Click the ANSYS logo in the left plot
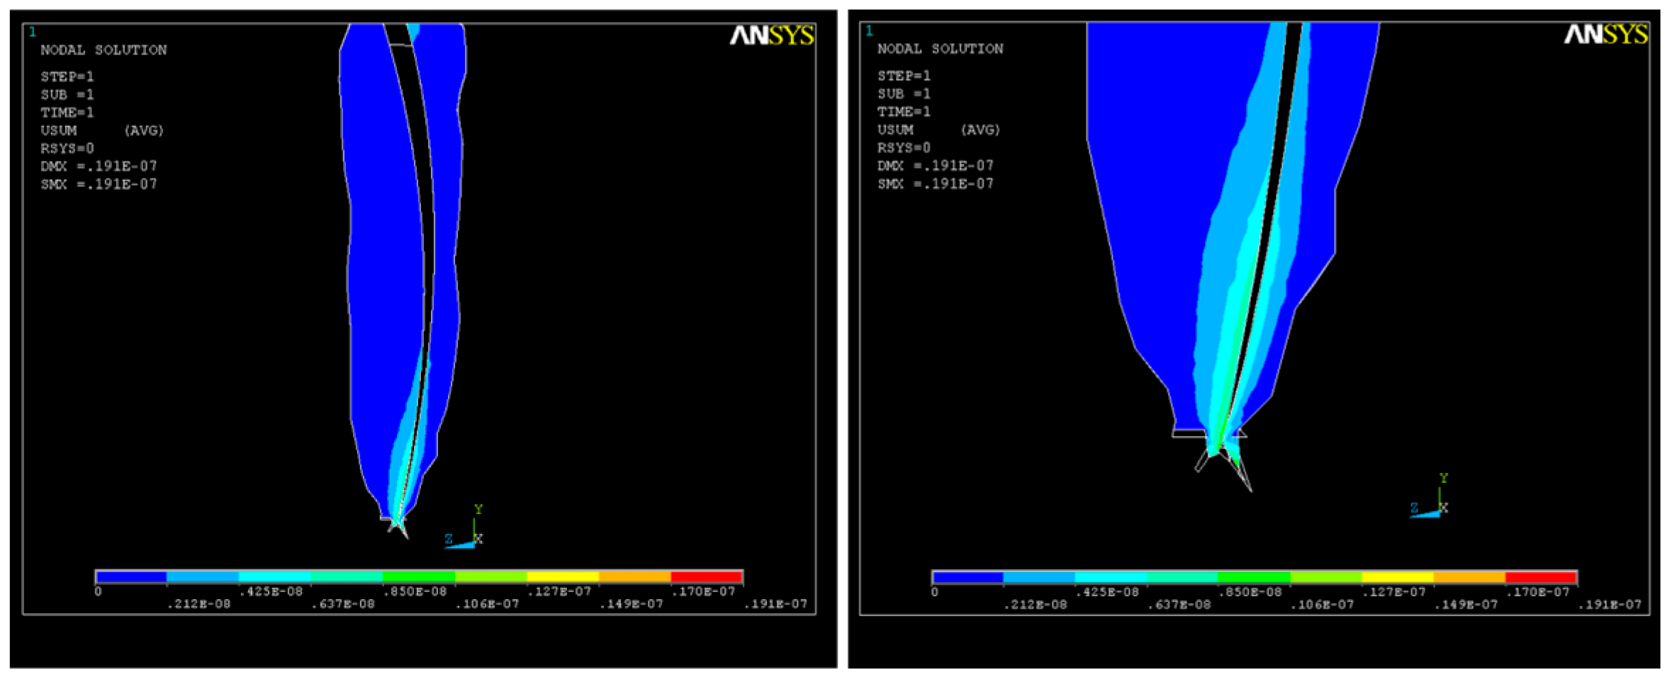This screenshot has width=1672, height=679. 772,35
